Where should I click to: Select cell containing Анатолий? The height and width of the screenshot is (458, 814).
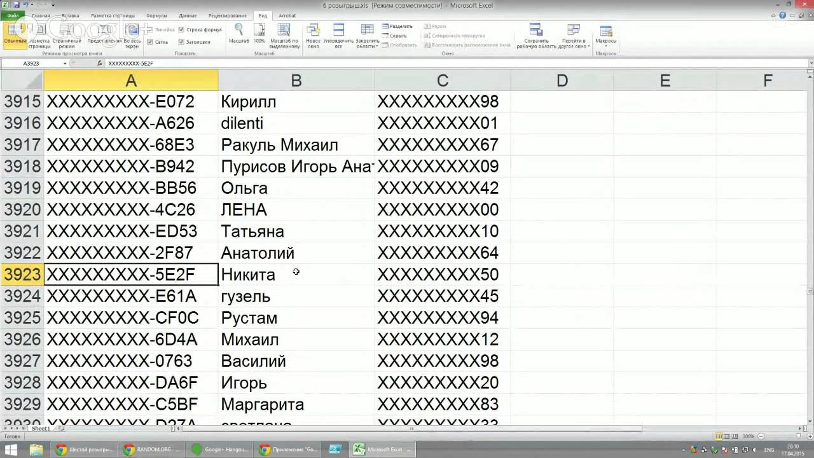tap(296, 253)
